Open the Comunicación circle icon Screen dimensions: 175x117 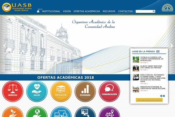[x=109, y=91]
